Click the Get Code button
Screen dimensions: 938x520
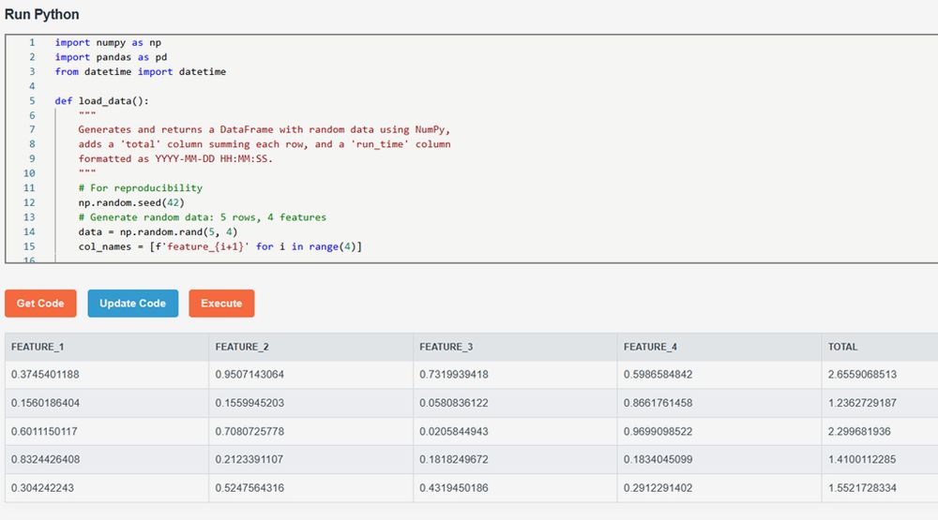(x=40, y=303)
